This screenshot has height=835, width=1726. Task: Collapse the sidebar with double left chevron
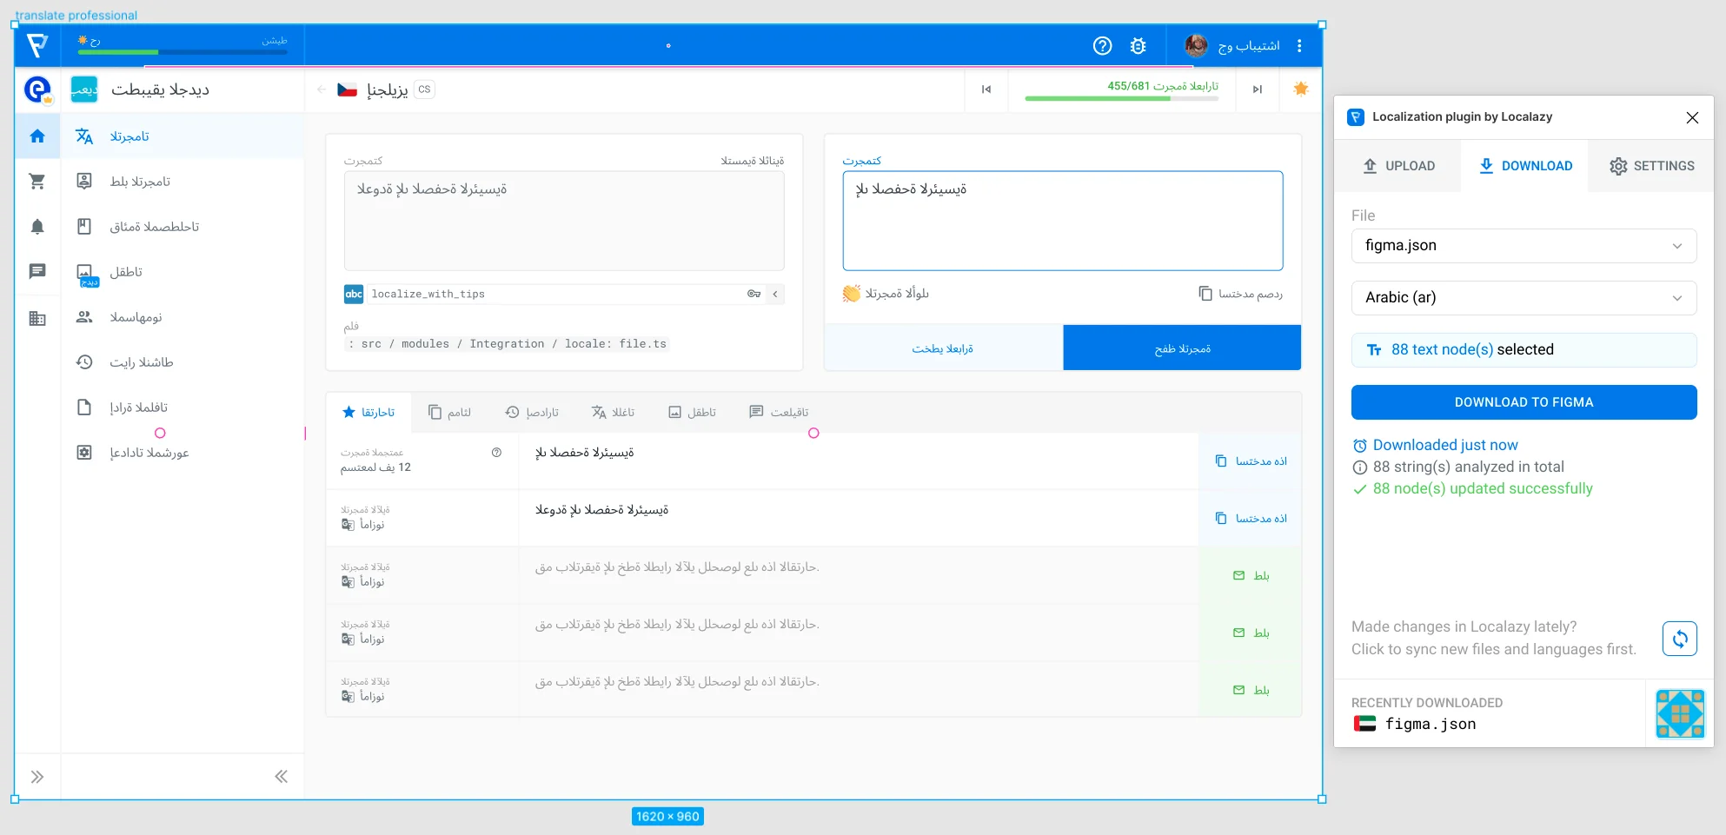coord(281,777)
